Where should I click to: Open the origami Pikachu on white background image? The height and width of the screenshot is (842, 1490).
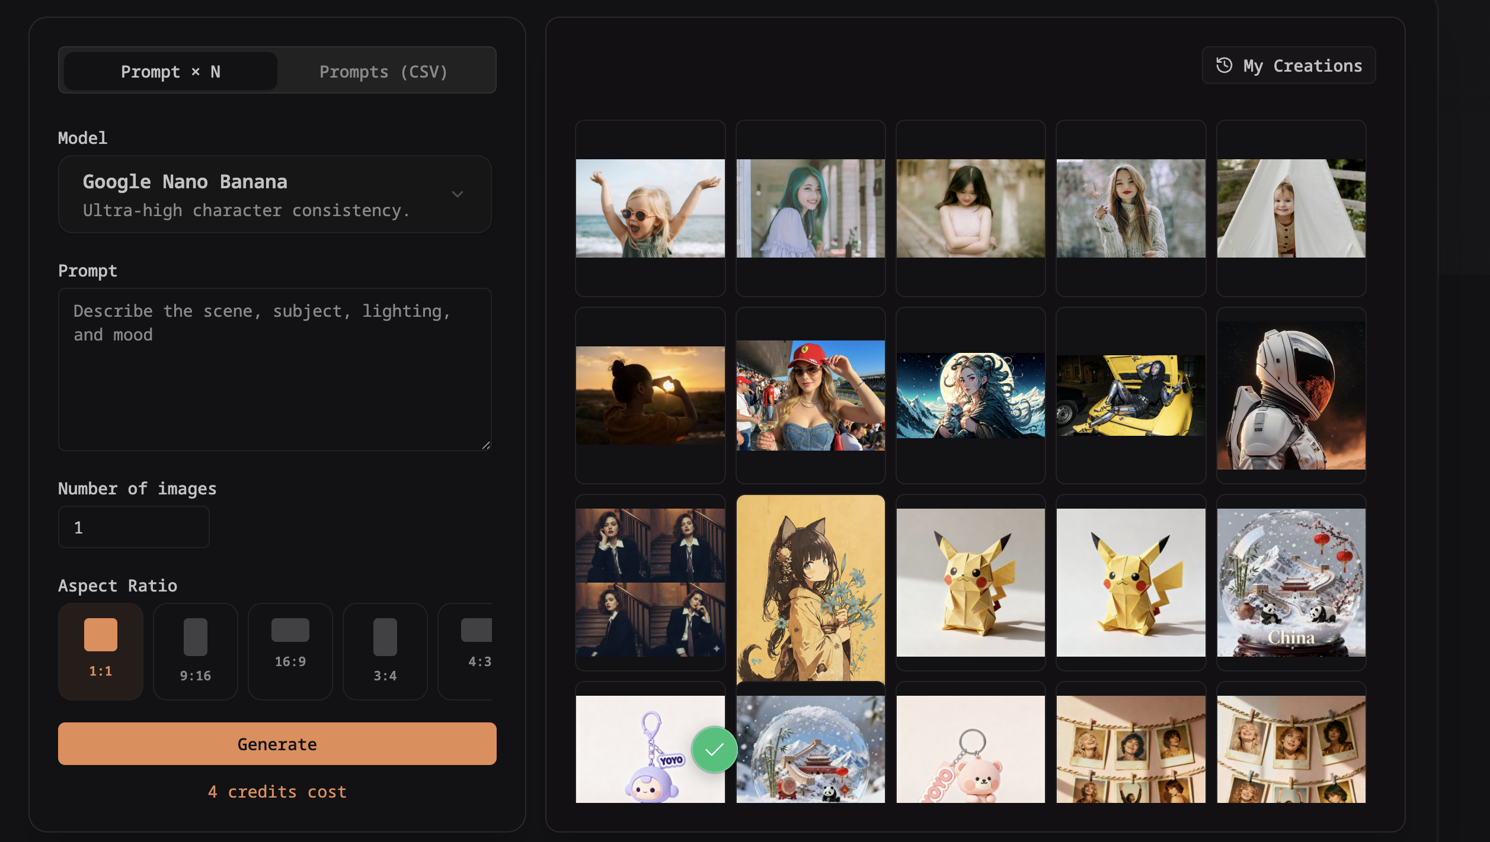tap(1131, 583)
